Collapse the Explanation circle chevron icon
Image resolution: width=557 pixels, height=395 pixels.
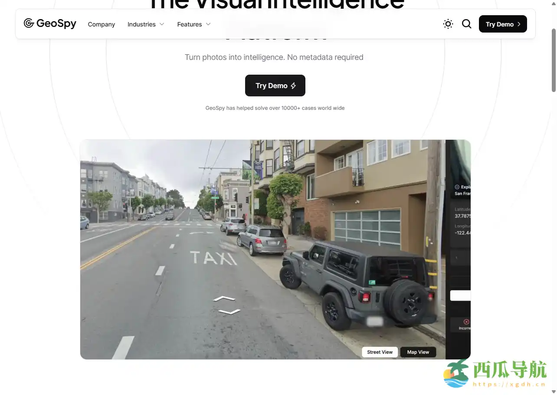(457, 187)
